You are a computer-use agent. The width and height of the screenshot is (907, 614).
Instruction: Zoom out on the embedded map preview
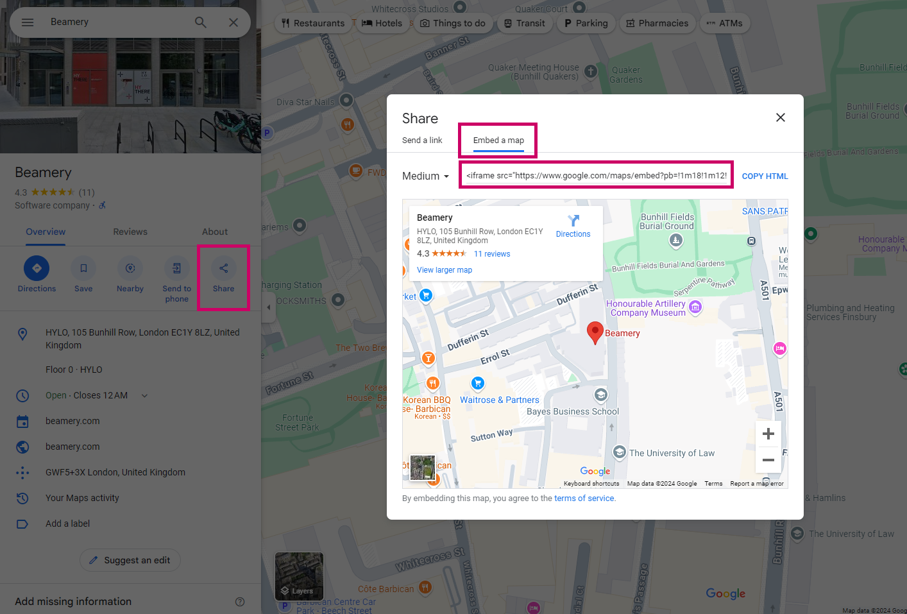[768, 460]
